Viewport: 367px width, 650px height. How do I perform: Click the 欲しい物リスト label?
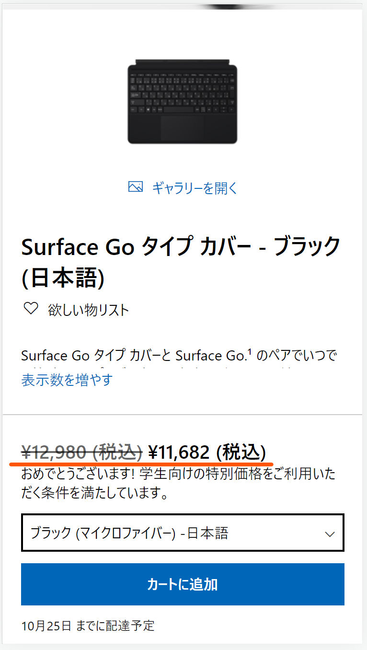point(89,310)
